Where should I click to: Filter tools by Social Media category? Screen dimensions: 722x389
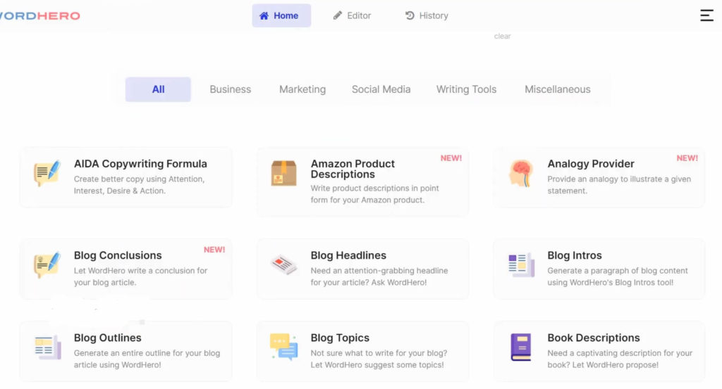[x=381, y=89]
